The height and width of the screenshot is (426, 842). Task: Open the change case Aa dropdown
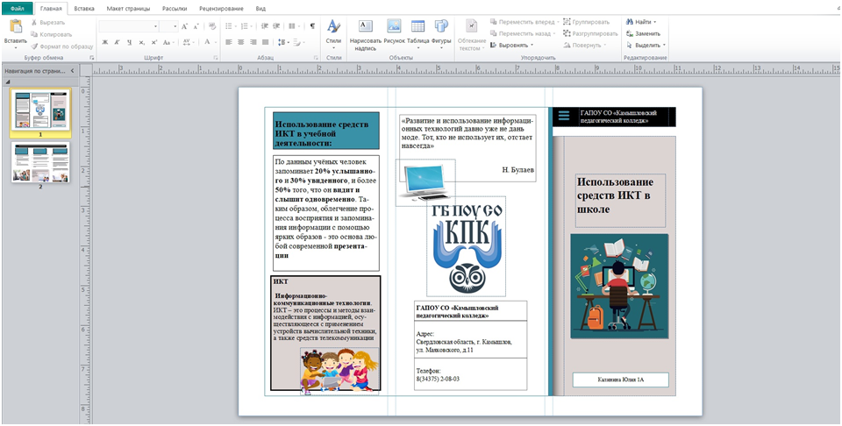point(168,42)
